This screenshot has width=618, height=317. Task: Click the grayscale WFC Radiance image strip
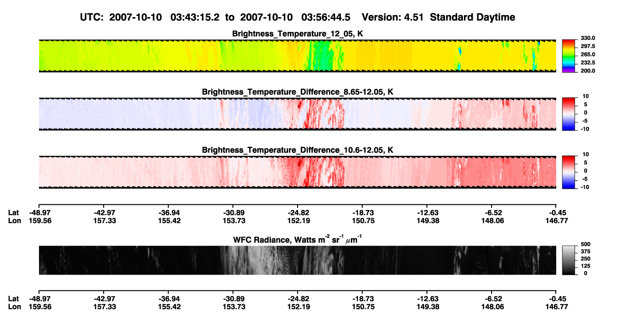[x=297, y=260]
